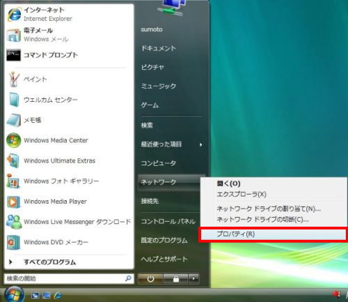Image resolution: width=348 pixels, height=302 pixels.
Task: Launch Windows メール email icon
Action: (x=14, y=36)
